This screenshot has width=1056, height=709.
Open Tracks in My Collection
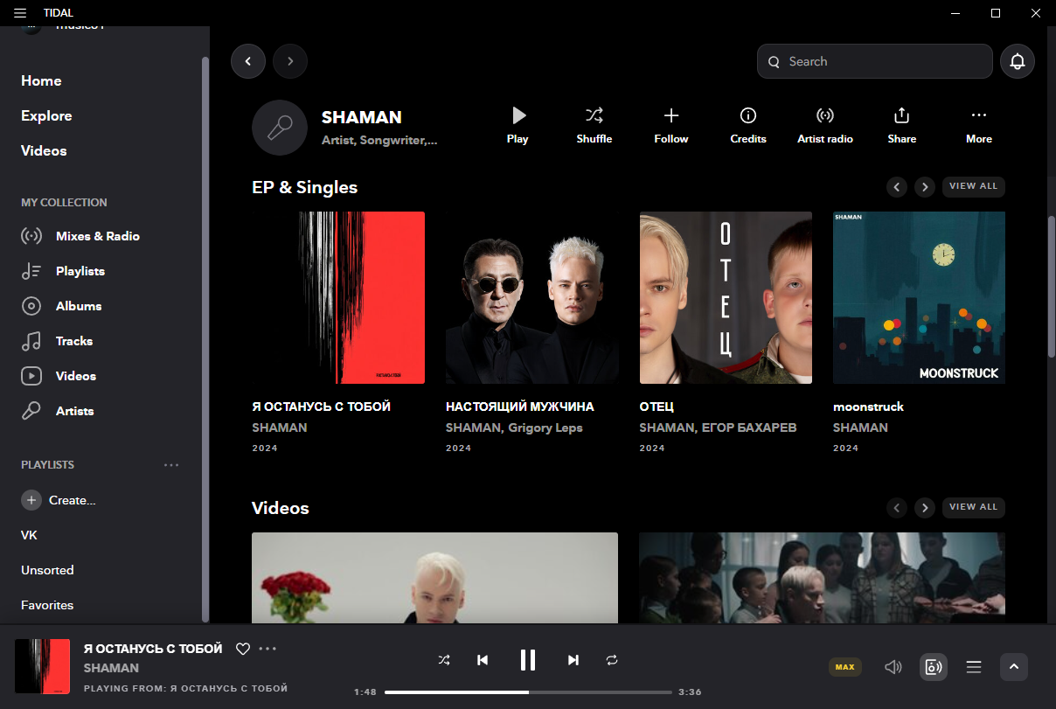57,341
